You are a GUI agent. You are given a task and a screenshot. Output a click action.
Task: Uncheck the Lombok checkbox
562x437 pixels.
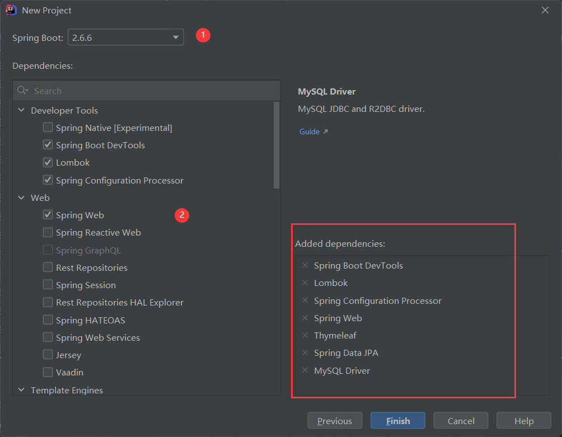(48, 162)
